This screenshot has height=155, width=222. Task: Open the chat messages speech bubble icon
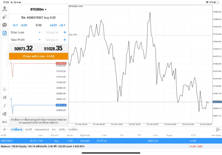coord(5,25)
